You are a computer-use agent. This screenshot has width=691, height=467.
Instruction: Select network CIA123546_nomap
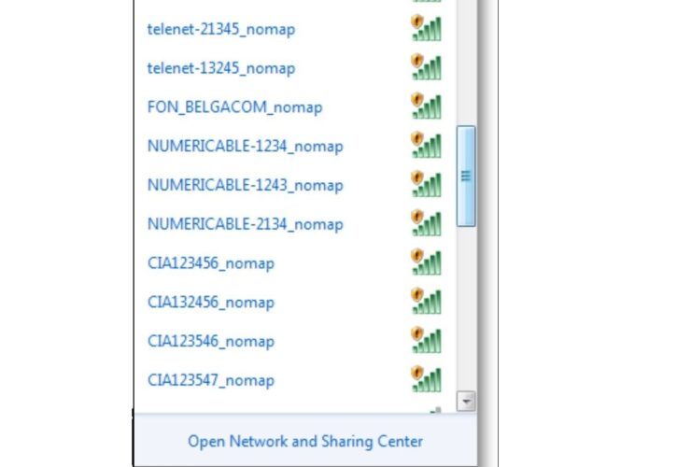211,341
